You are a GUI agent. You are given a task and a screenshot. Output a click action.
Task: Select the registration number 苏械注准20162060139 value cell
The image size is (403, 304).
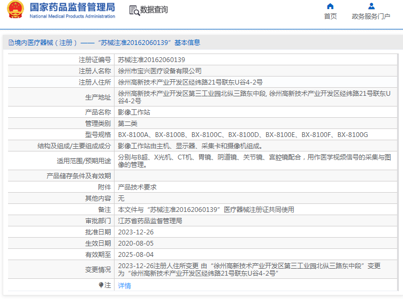[151, 60]
